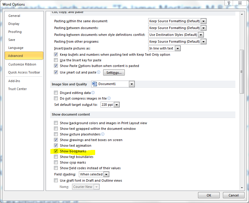This screenshot has width=249, height=203.
Task: Open the Language settings
Action: 16,48
